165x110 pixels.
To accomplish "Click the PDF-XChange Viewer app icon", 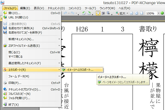I will pyautogui.click(x=2, y=2).
